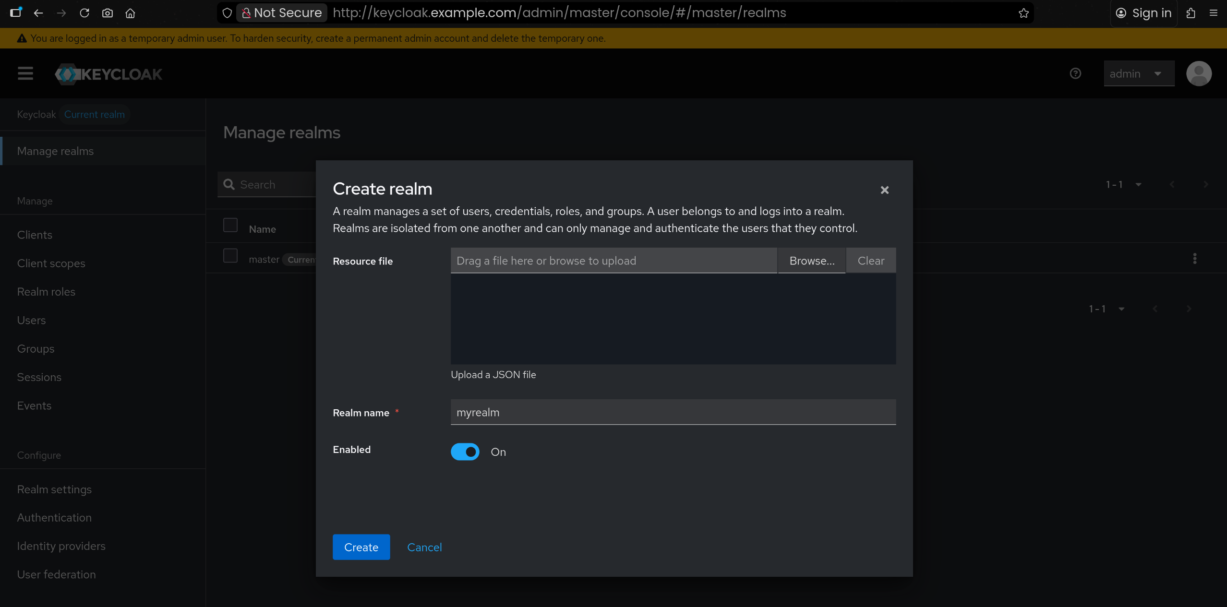The image size is (1227, 607).
Task: Click the bookmark star icon in address bar
Action: click(1023, 13)
